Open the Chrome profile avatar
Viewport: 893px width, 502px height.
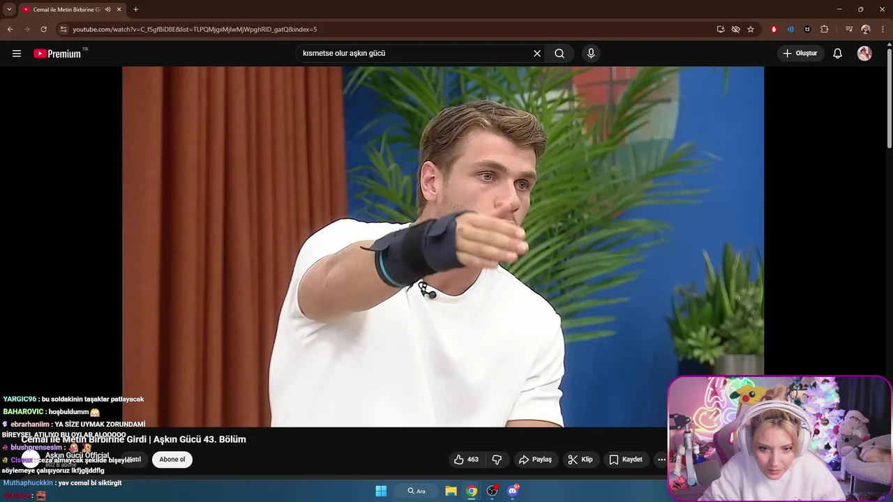[866, 29]
